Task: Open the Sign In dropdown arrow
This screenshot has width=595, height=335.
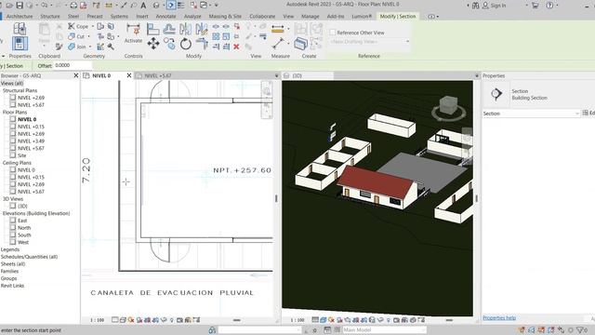Action: (527, 6)
